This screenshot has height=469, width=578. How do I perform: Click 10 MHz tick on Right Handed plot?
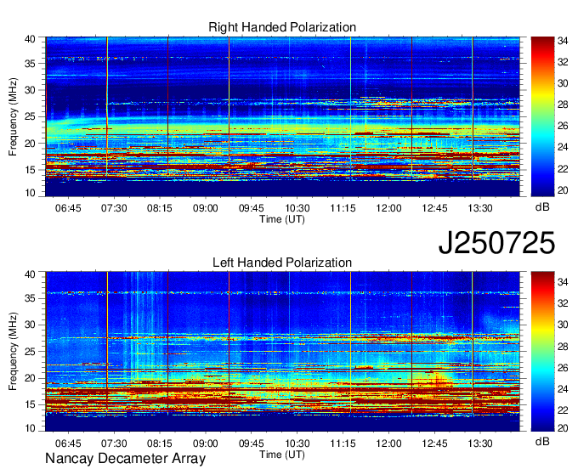(31, 193)
